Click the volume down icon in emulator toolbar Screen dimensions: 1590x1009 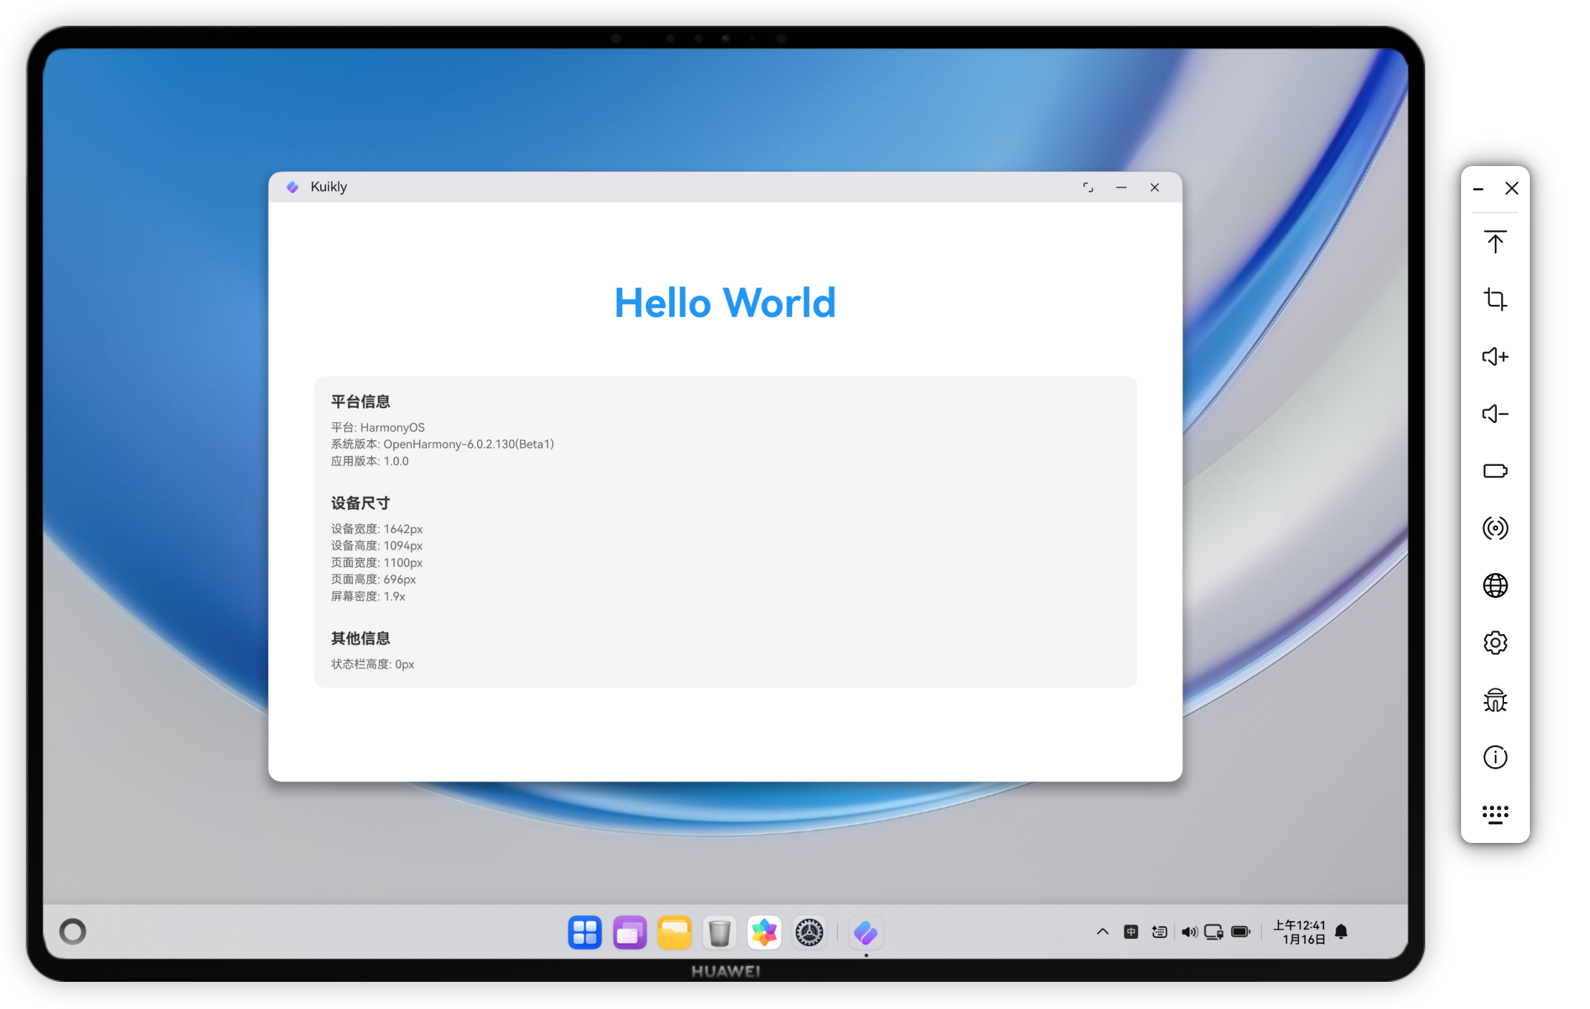click(x=1495, y=414)
